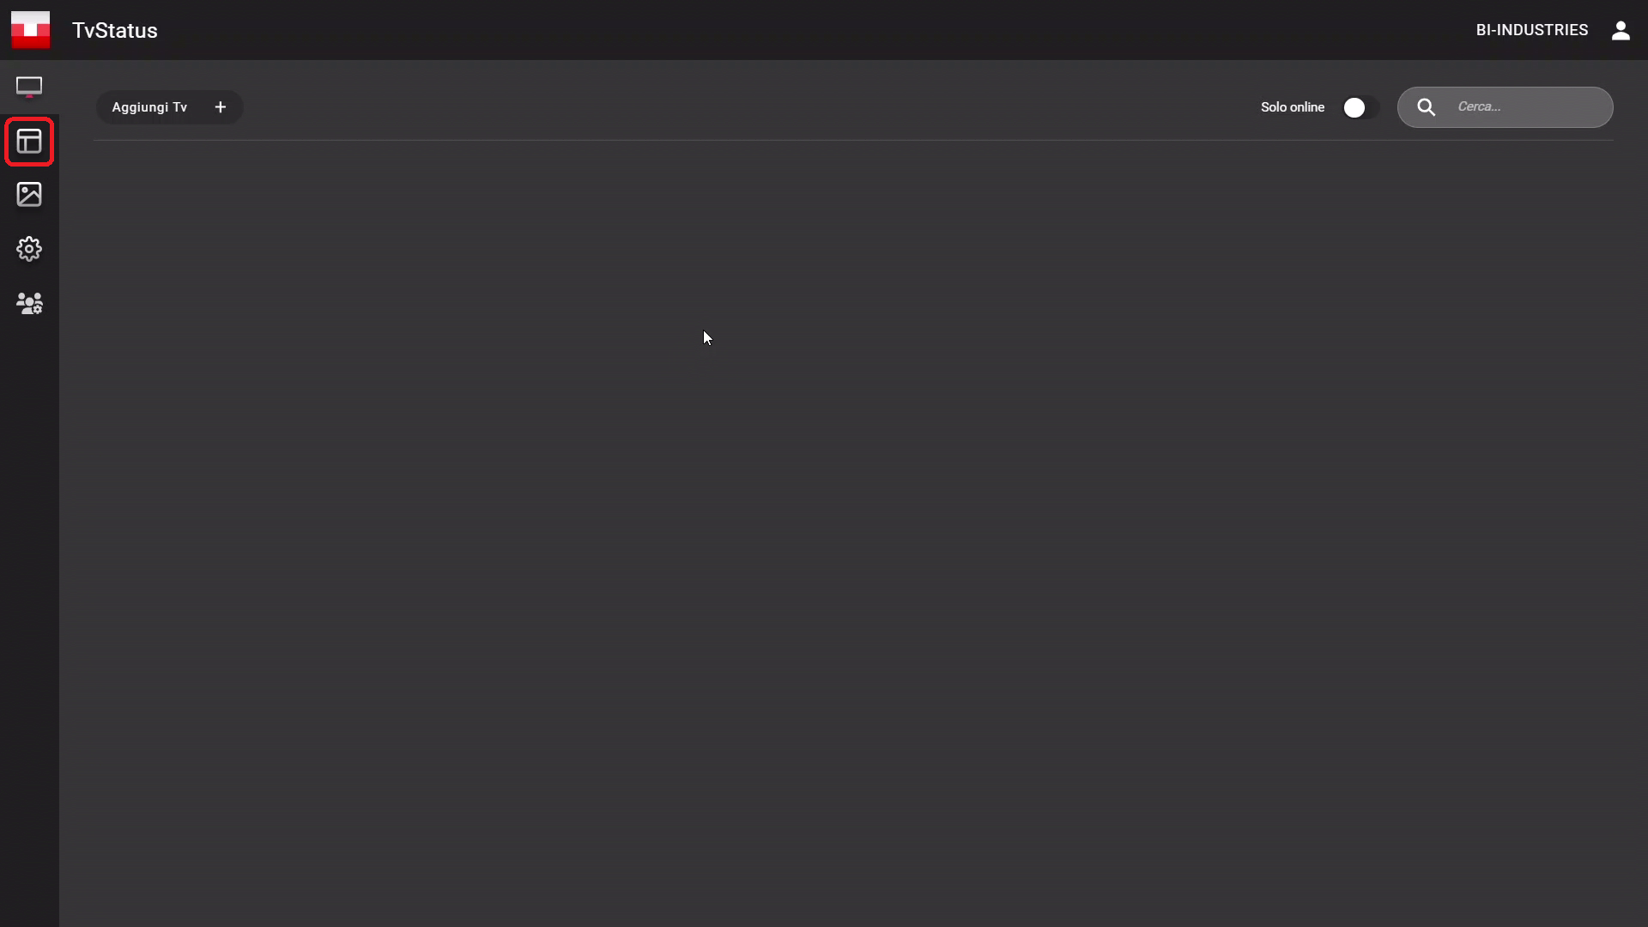Click the magnifier search icon

[x=1426, y=107]
